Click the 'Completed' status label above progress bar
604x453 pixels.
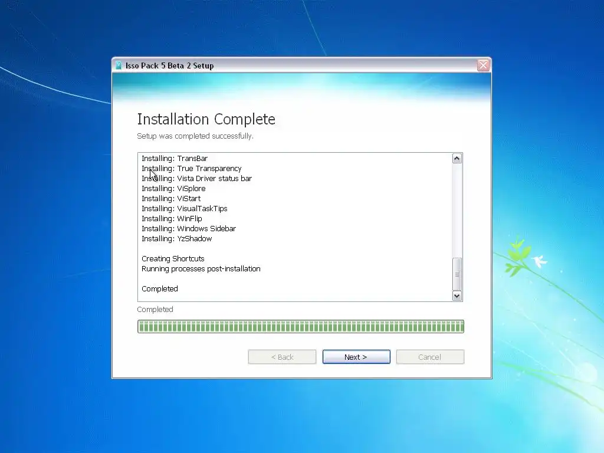click(155, 309)
